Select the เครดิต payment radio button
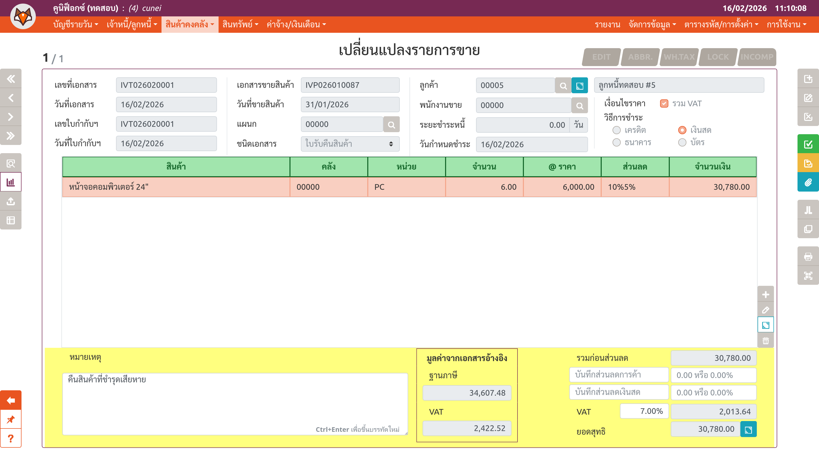The width and height of the screenshot is (819, 461). pyautogui.click(x=617, y=130)
